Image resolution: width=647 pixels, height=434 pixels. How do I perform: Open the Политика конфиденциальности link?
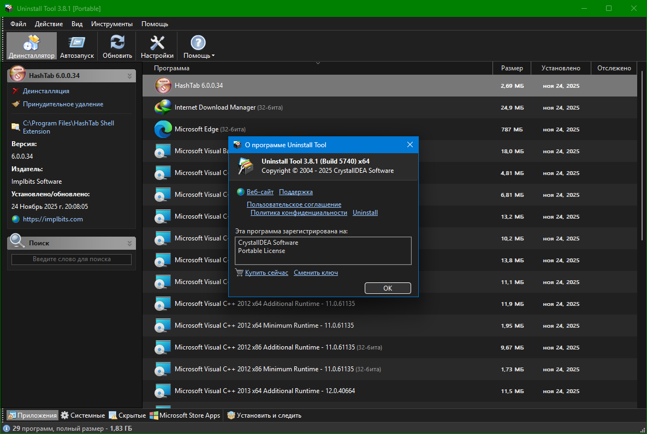[299, 213]
